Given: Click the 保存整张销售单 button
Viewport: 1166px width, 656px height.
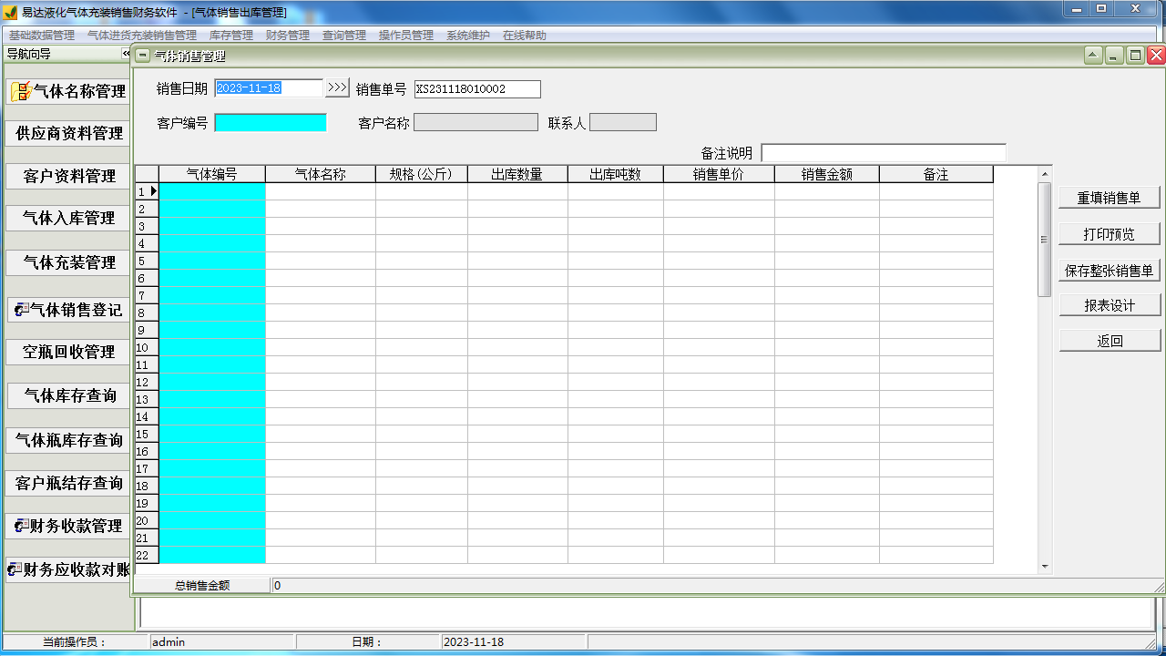Looking at the screenshot, I should click(x=1110, y=271).
